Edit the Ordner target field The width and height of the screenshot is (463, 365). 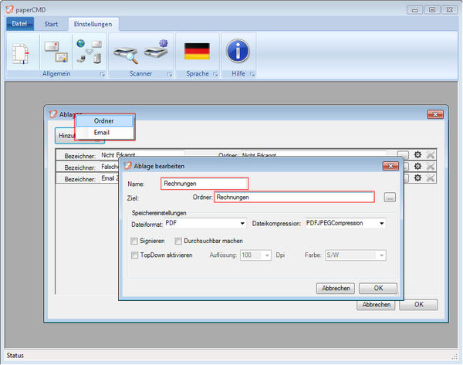pyautogui.click(x=294, y=197)
